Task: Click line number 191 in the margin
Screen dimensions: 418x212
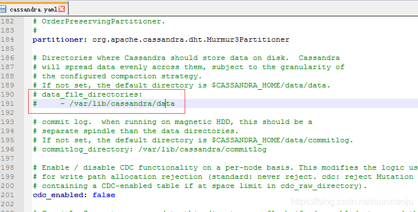Action: coord(7,103)
